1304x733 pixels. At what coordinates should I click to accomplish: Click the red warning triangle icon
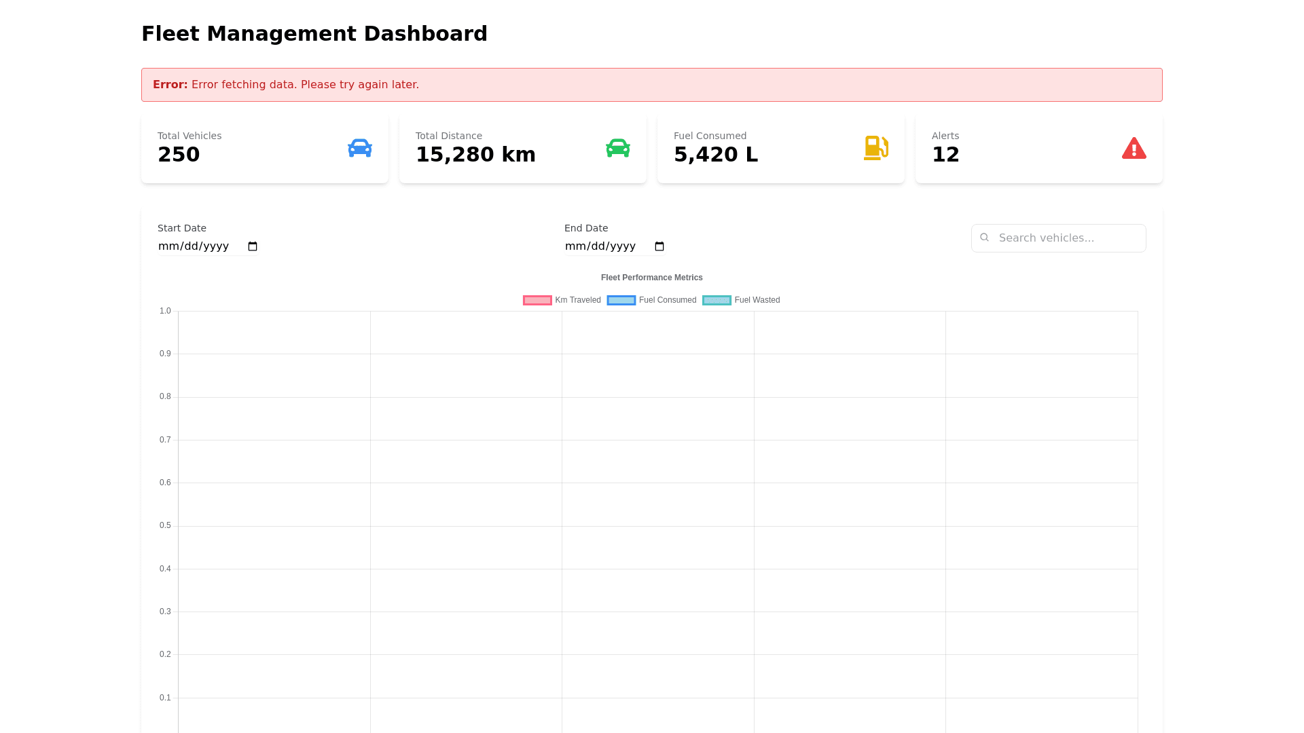1134,148
